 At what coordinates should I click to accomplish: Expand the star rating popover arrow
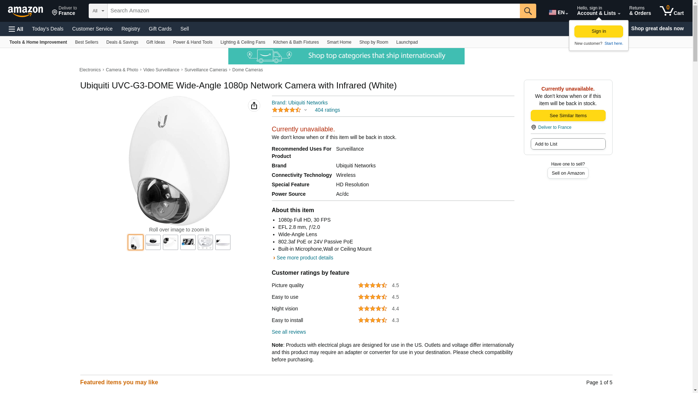tap(305, 110)
